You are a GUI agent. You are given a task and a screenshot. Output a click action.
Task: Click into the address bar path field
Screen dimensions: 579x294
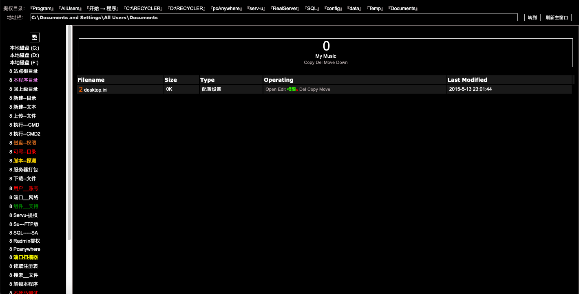274,18
